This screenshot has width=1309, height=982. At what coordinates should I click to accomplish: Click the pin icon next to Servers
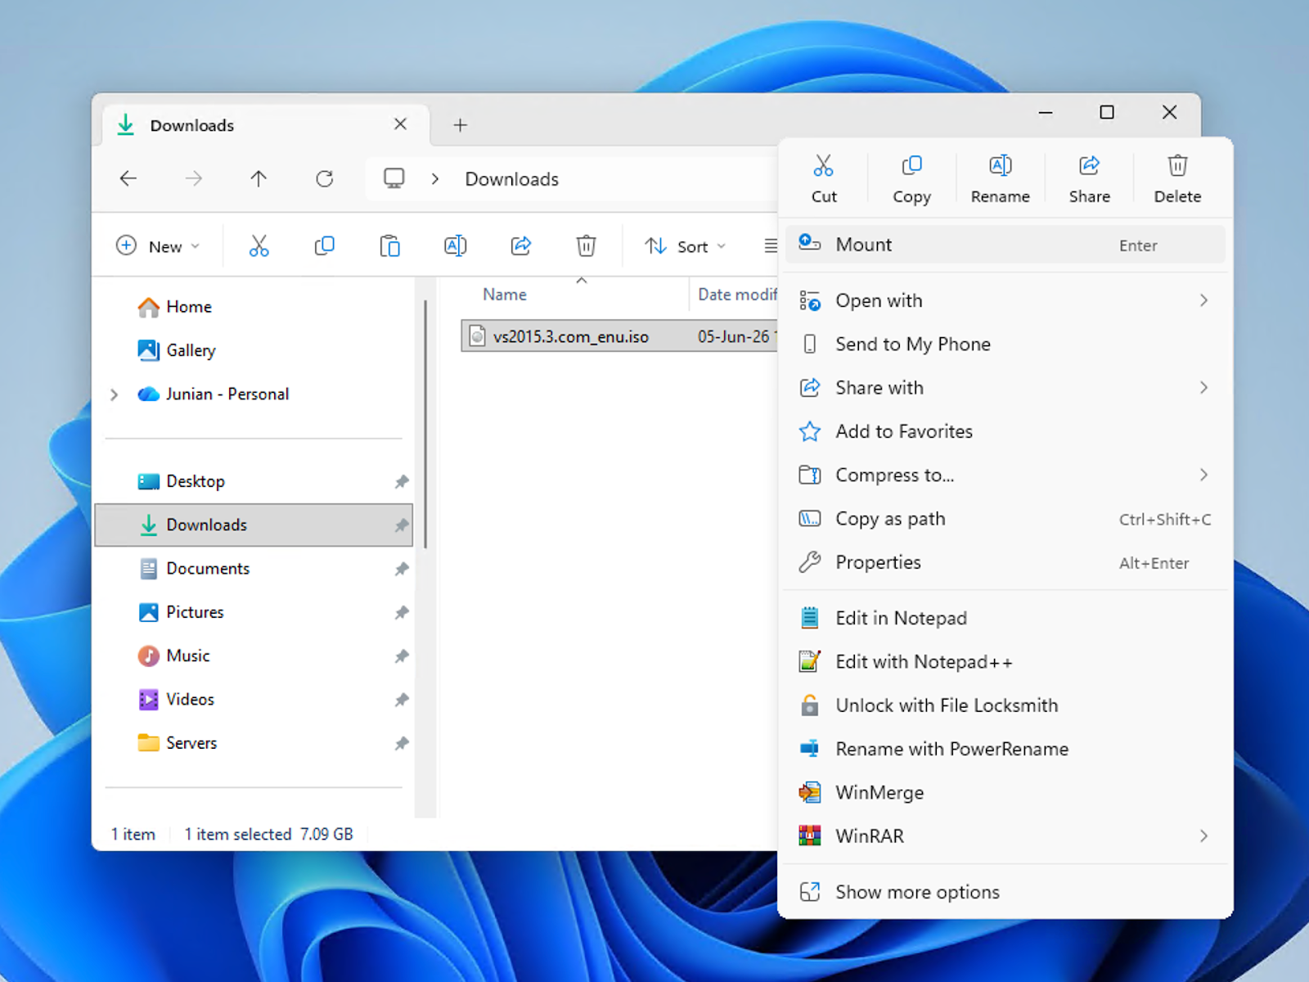[x=402, y=743]
